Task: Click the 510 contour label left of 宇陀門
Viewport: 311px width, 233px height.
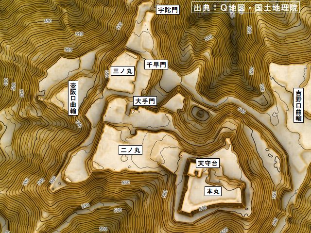Action: point(79,34)
